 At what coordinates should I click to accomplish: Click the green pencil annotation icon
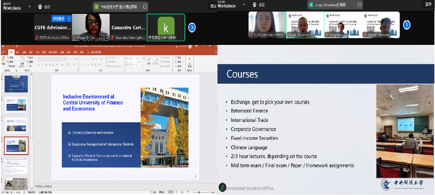222,187
